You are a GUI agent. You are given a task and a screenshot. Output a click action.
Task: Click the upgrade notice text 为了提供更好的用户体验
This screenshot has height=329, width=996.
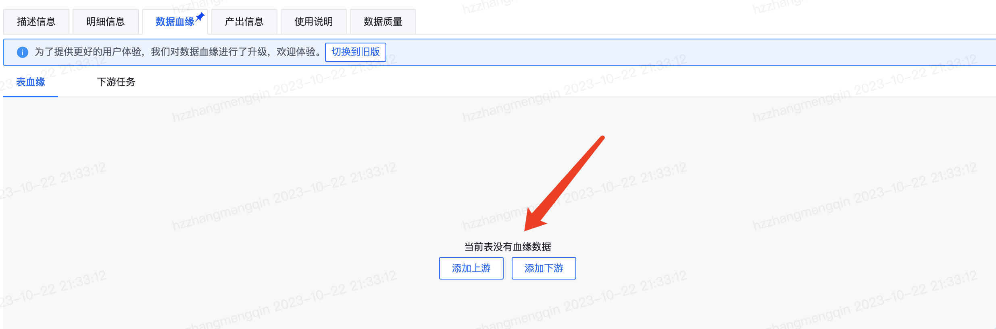point(88,52)
